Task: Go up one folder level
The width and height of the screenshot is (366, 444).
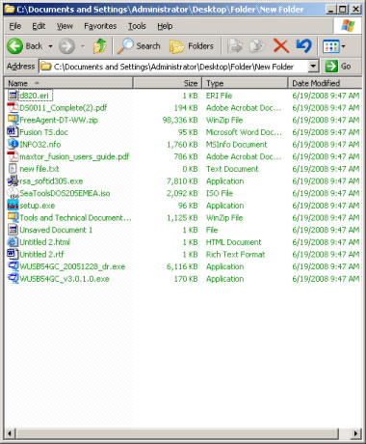Action: tap(100, 46)
